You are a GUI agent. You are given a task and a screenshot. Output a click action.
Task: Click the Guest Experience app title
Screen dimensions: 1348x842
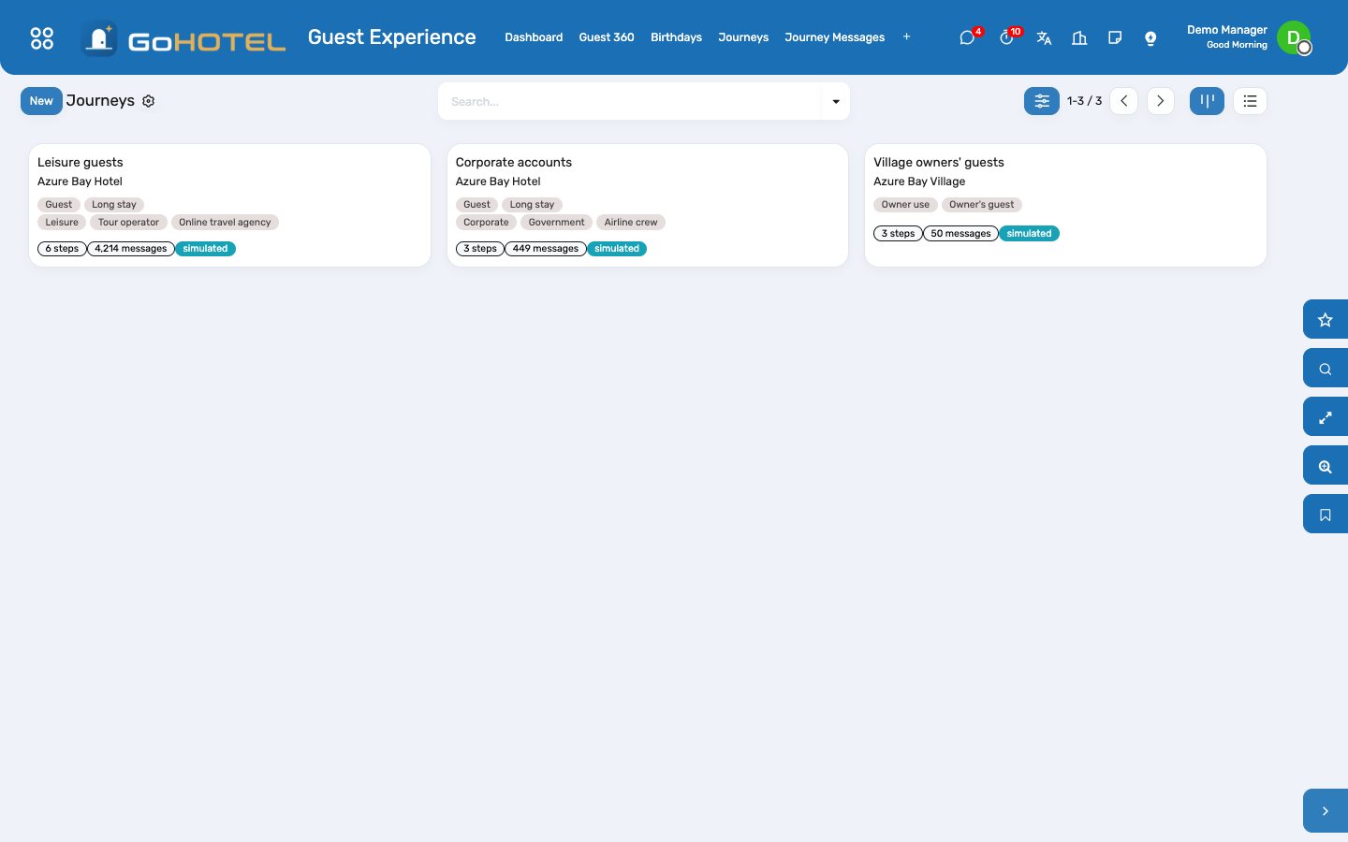pyautogui.click(x=392, y=37)
